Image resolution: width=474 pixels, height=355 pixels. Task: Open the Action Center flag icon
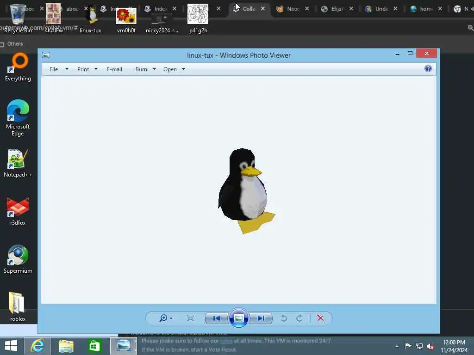408,346
